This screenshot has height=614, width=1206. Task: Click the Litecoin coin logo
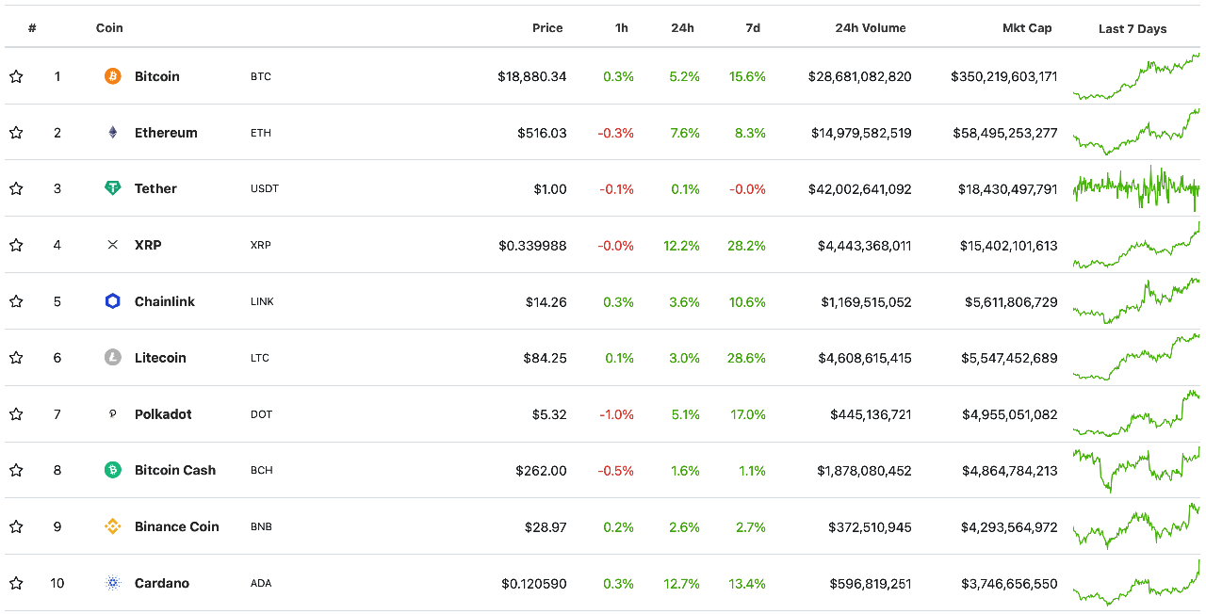coord(113,358)
